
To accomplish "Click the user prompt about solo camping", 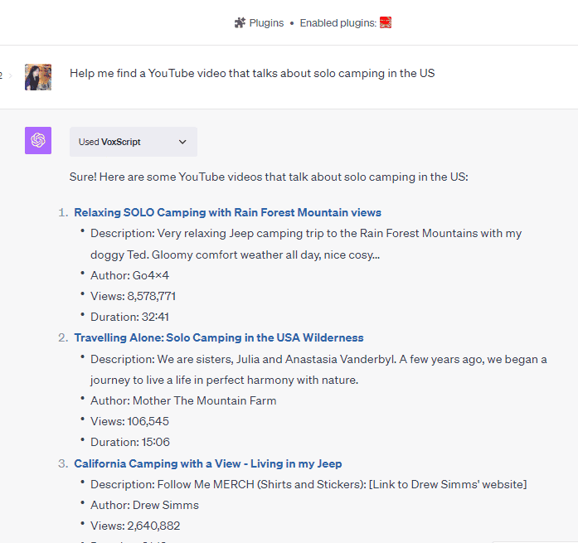I will coord(252,73).
